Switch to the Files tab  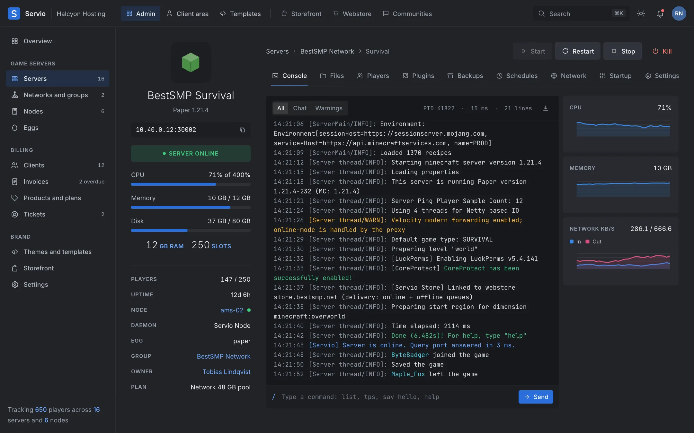[332, 76]
